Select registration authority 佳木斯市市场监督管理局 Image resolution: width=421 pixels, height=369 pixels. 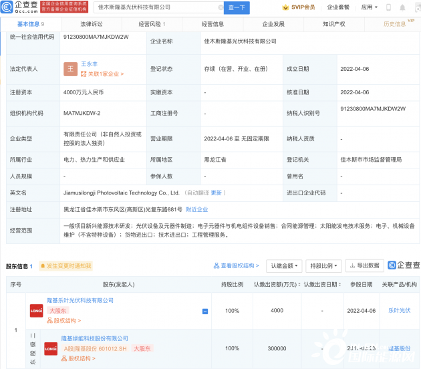click(371, 160)
